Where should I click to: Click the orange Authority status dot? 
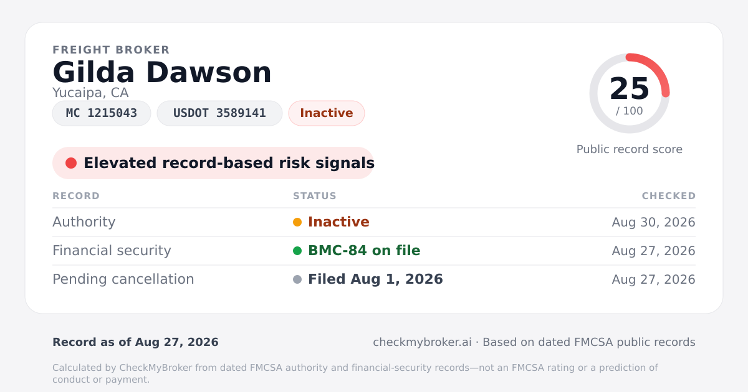click(x=297, y=222)
